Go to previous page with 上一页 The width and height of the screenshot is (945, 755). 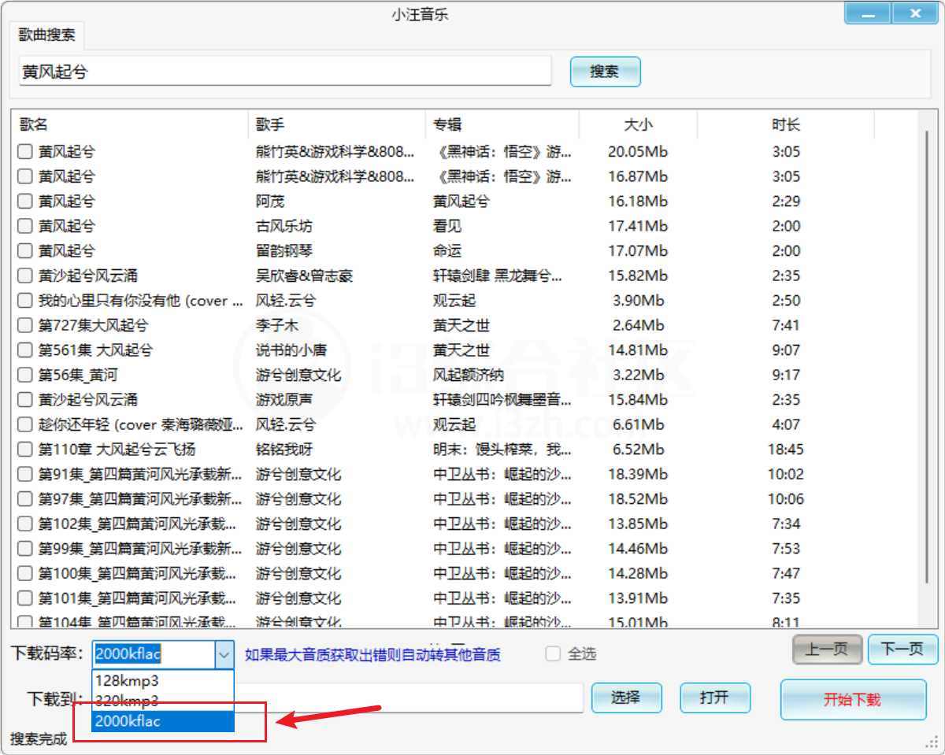[827, 650]
